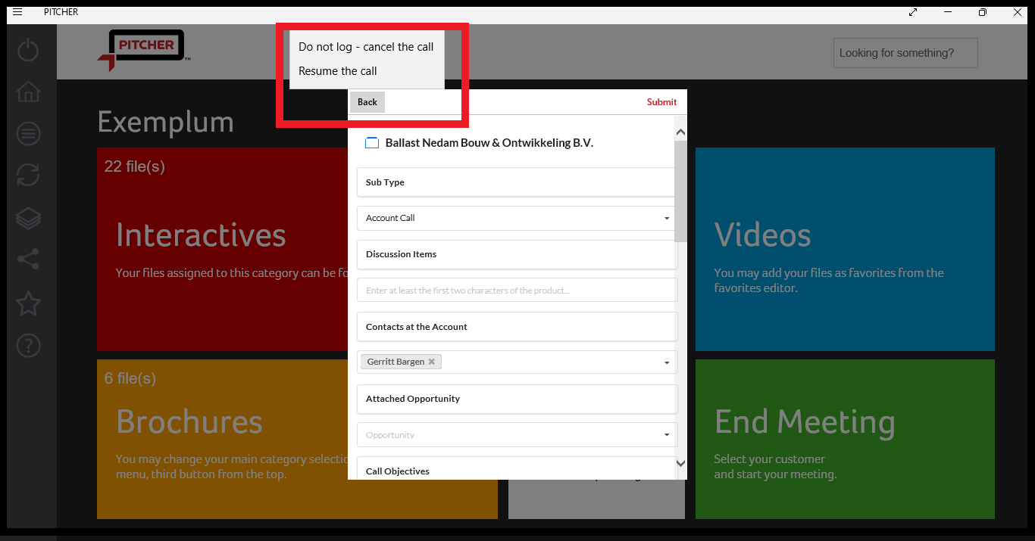Select the Home icon in the sidebar
This screenshot has width=1035, height=541.
click(x=27, y=91)
